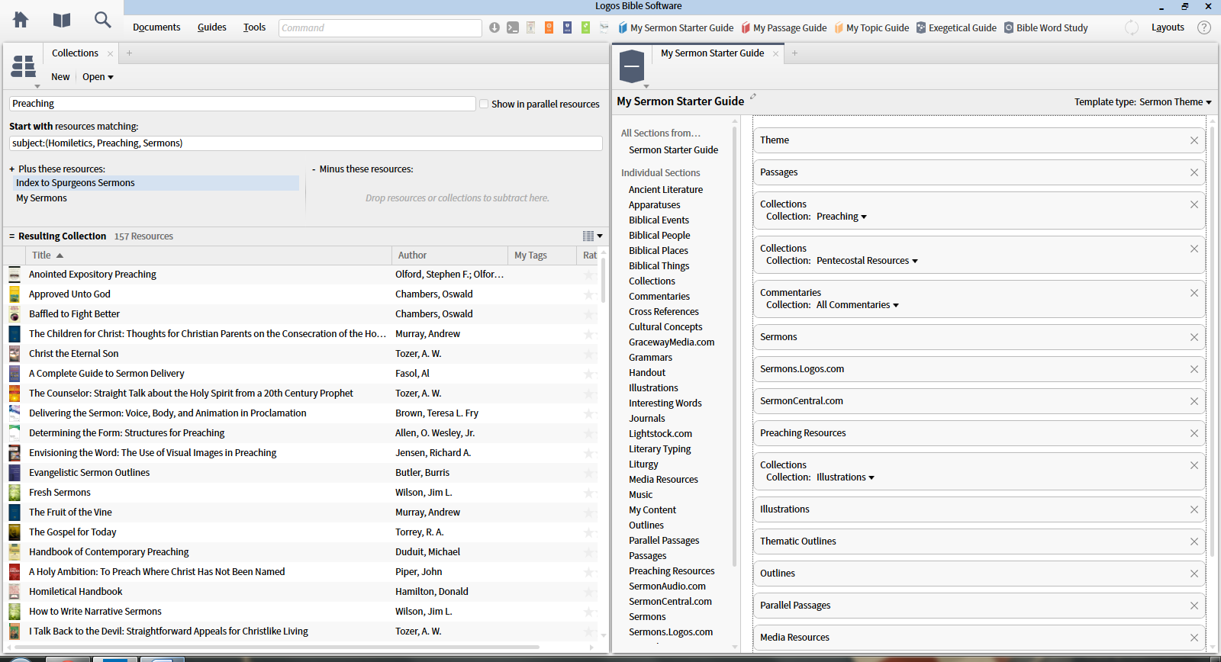Click the Preaching collection name field
The image size is (1221, 662).
(243, 104)
